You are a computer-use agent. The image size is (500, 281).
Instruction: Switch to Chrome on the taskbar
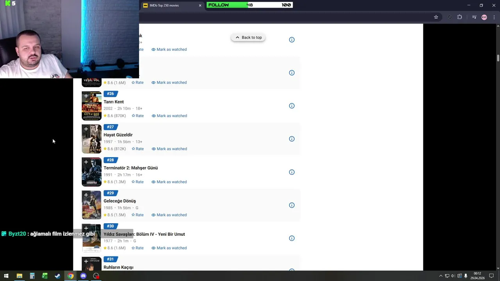click(x=70, y=276)
